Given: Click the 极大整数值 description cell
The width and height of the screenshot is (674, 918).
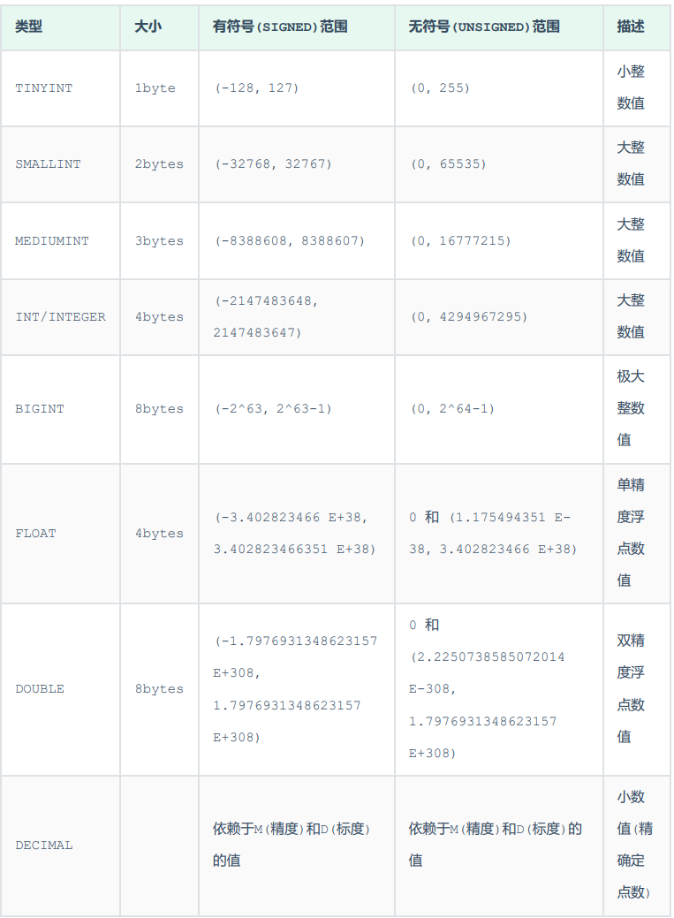Looking at the screenshot, I should point(631,408).
